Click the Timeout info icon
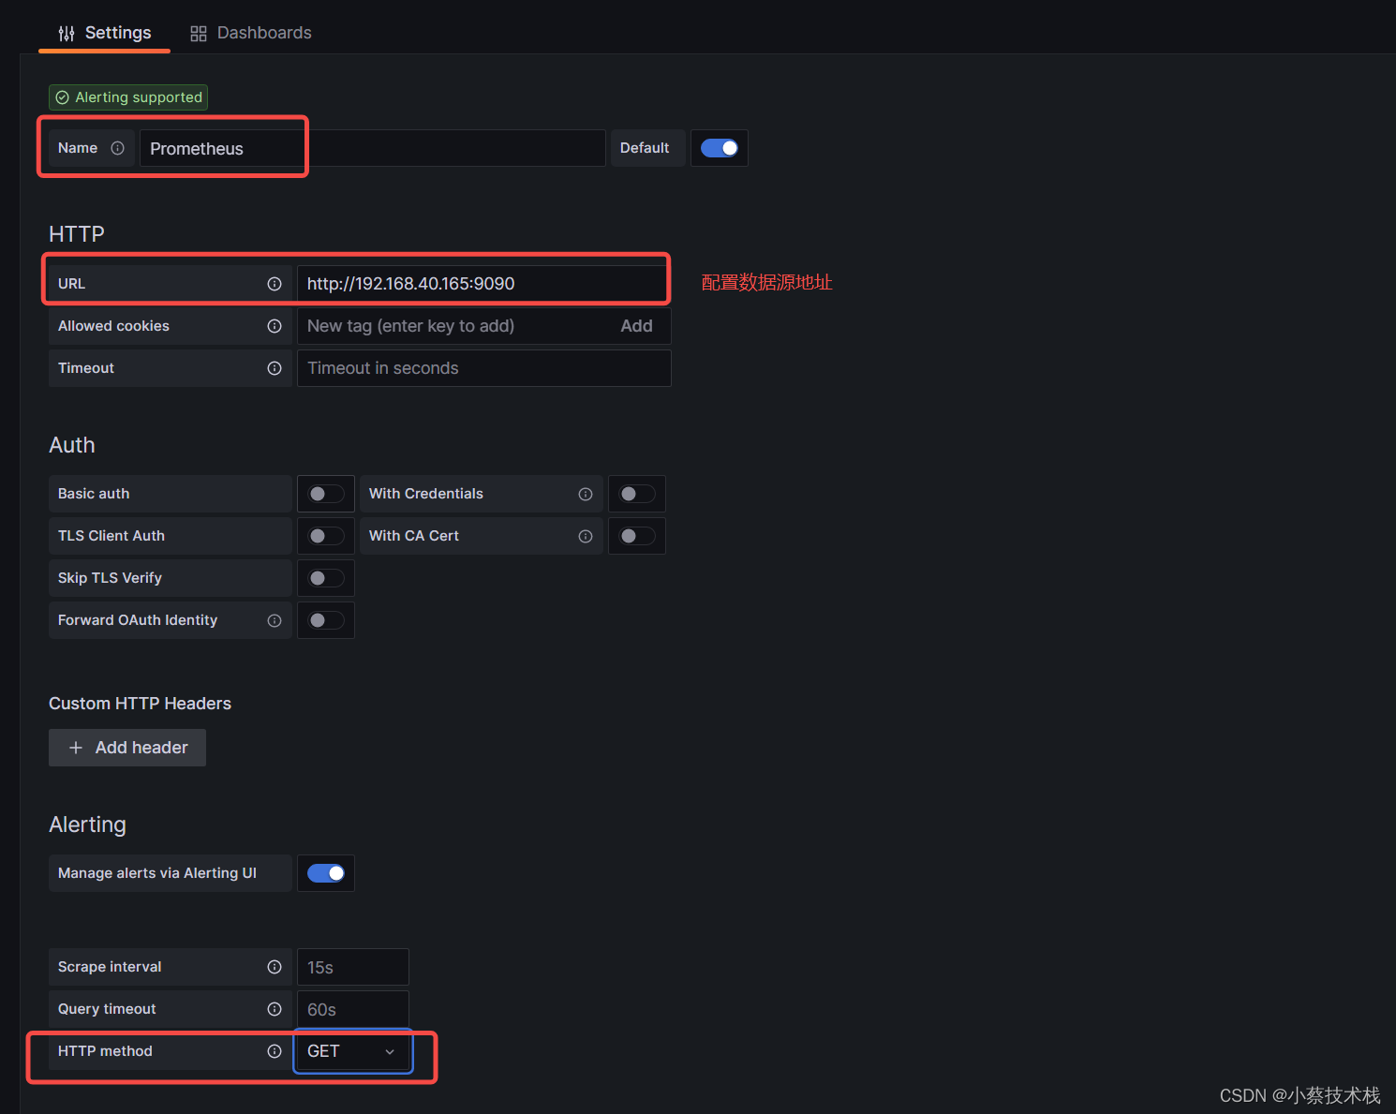 [x=275, y=368]
